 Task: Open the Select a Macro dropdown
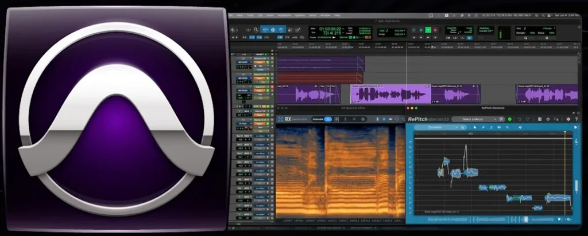478,119
